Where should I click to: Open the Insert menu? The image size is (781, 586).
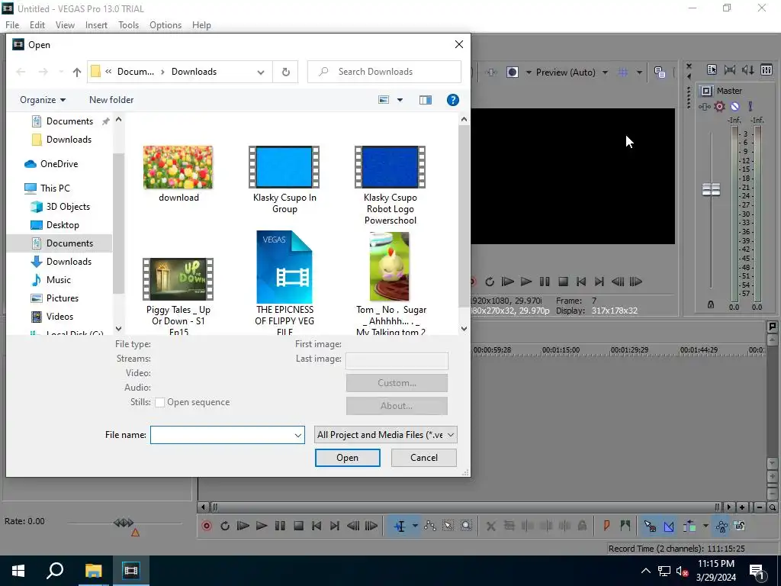tap(96, 25)
